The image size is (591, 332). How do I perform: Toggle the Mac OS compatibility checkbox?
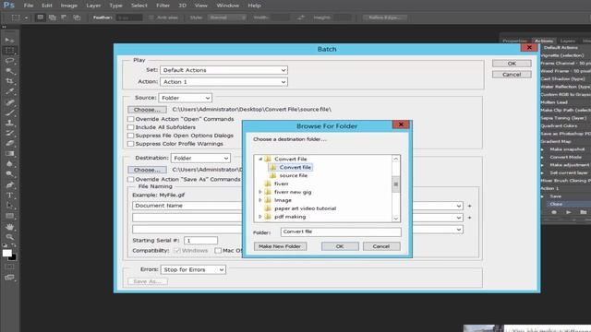pyautogui.click(x=218, y=250)
